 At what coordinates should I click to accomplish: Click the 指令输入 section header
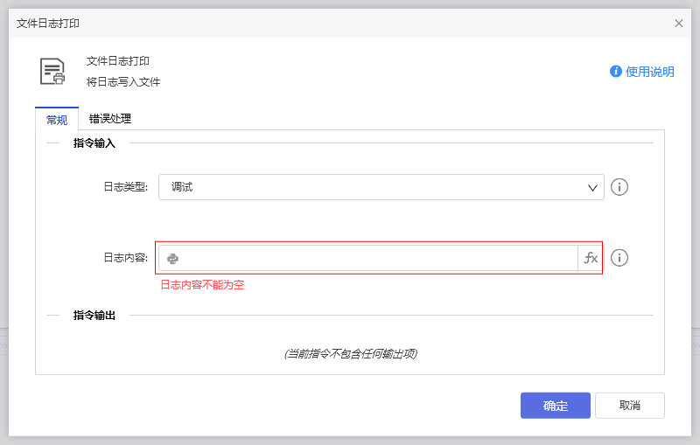point(94,143)
